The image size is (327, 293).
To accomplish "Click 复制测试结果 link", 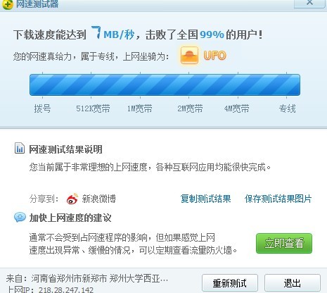I will click(x=205, y=199).
